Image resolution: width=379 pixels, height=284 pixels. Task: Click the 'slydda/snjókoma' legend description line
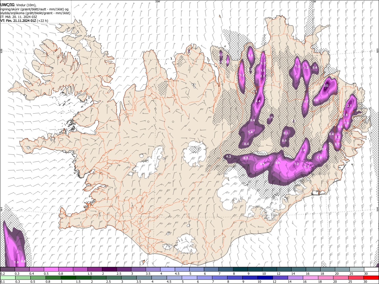click(35, 13)
